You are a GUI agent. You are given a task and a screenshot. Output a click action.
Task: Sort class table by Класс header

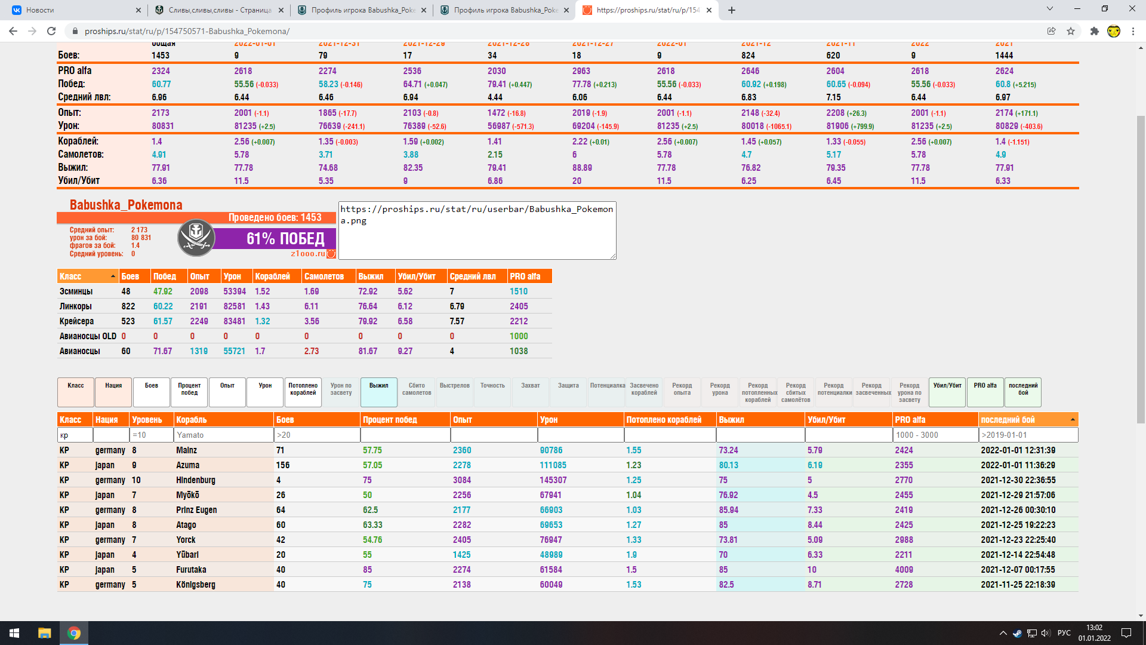87,277
